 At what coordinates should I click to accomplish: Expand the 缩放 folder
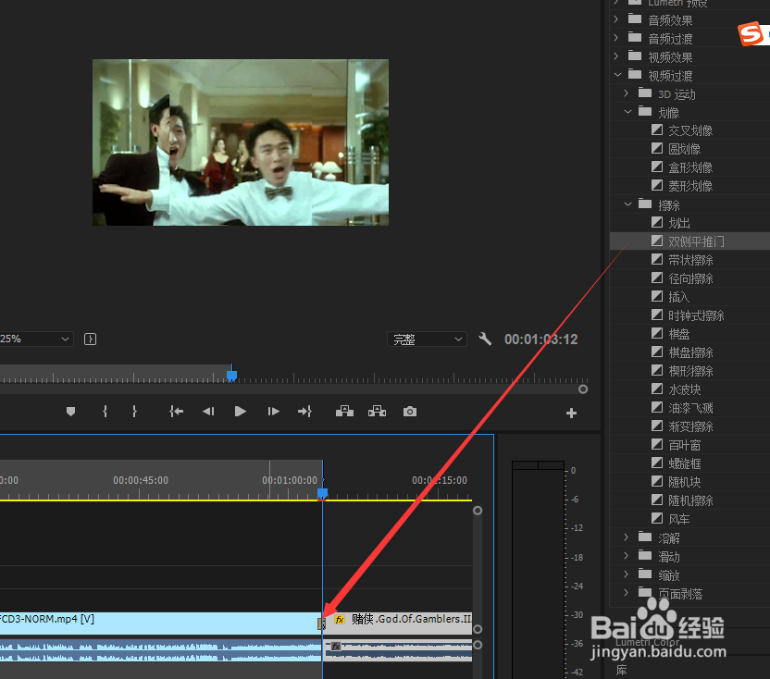(x=627, y=574)
